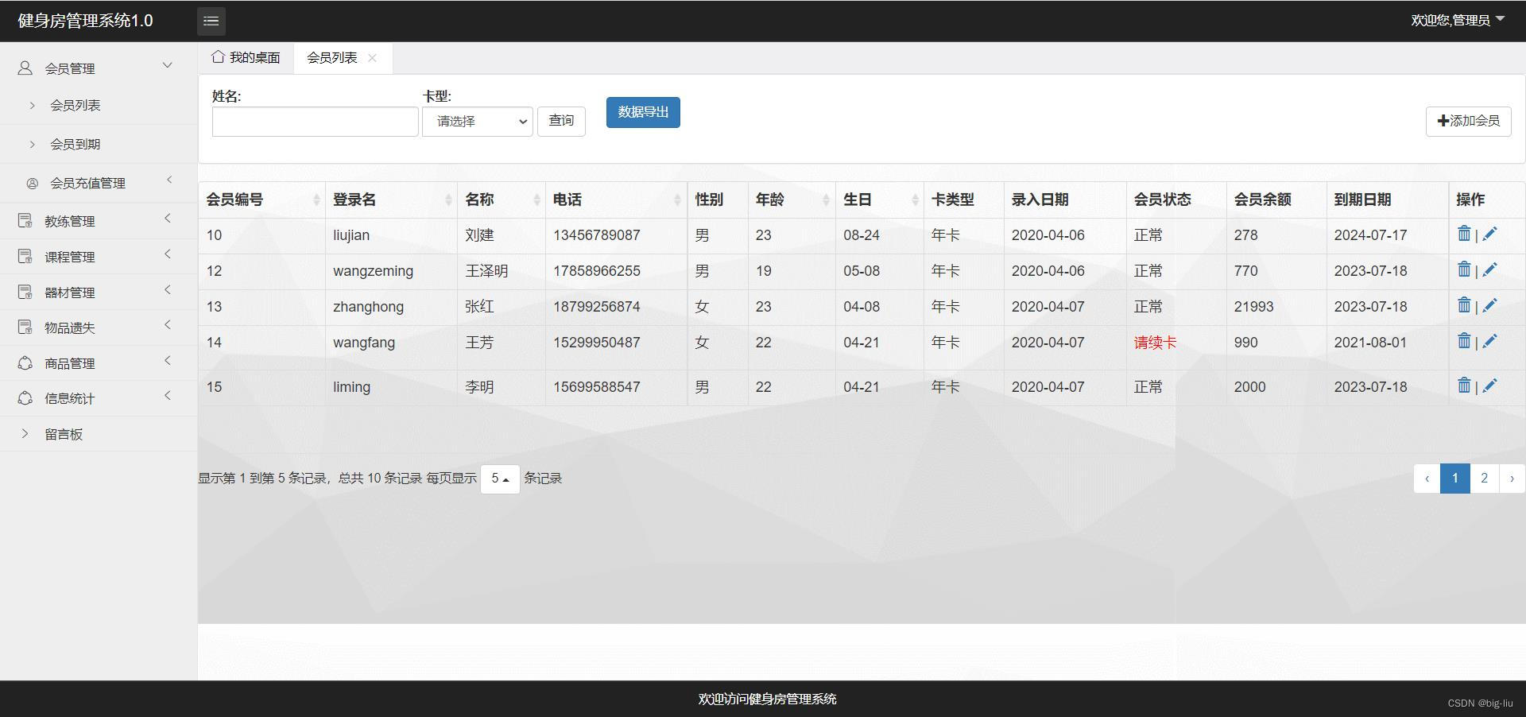Expand the 信息统计 chevron
Screen dimensions: 1526x717
168,395
